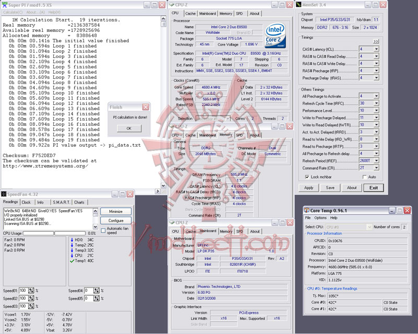
Task: Open the Precharge Delay (tRAS) dropdown
Action: coord(376,78)
